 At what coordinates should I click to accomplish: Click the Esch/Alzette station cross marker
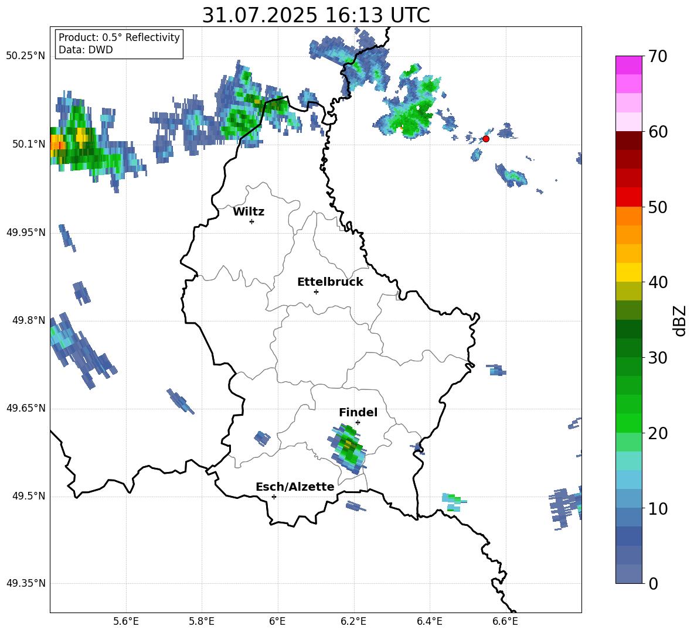[274, 497]
